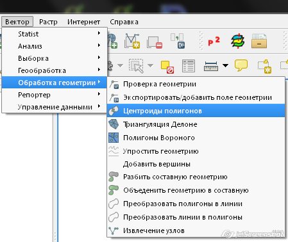Viewport: 288px width, 242px height.
Task: Choose Триангуляция Делоне
Action: pos(196,124)
